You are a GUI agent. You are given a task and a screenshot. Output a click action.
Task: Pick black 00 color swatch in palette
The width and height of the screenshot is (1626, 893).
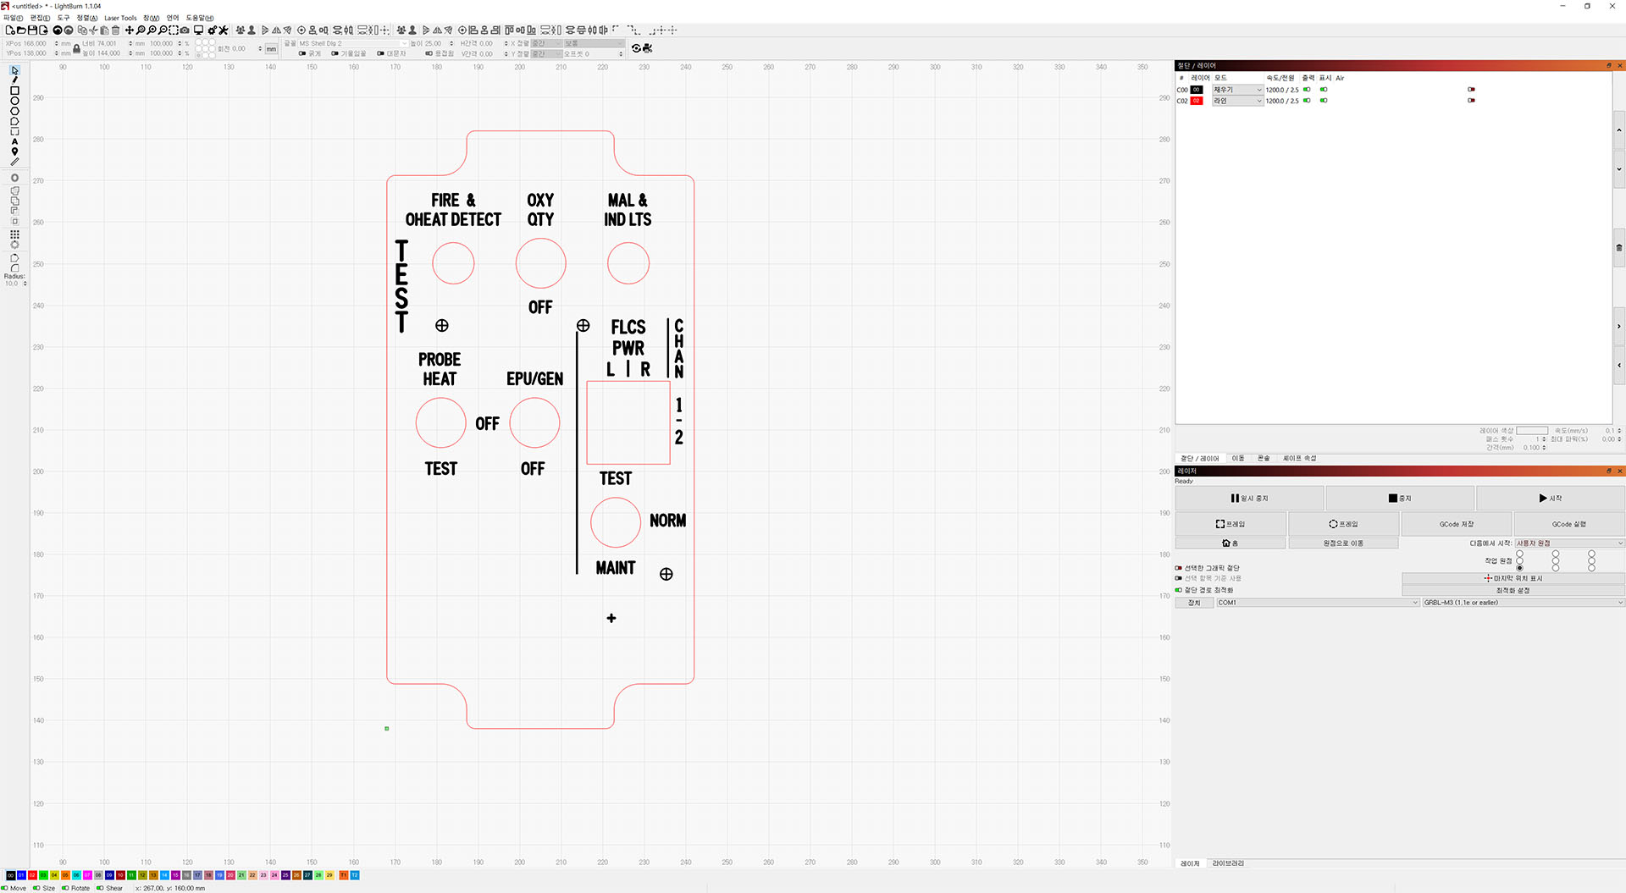(x=10, y=875)
